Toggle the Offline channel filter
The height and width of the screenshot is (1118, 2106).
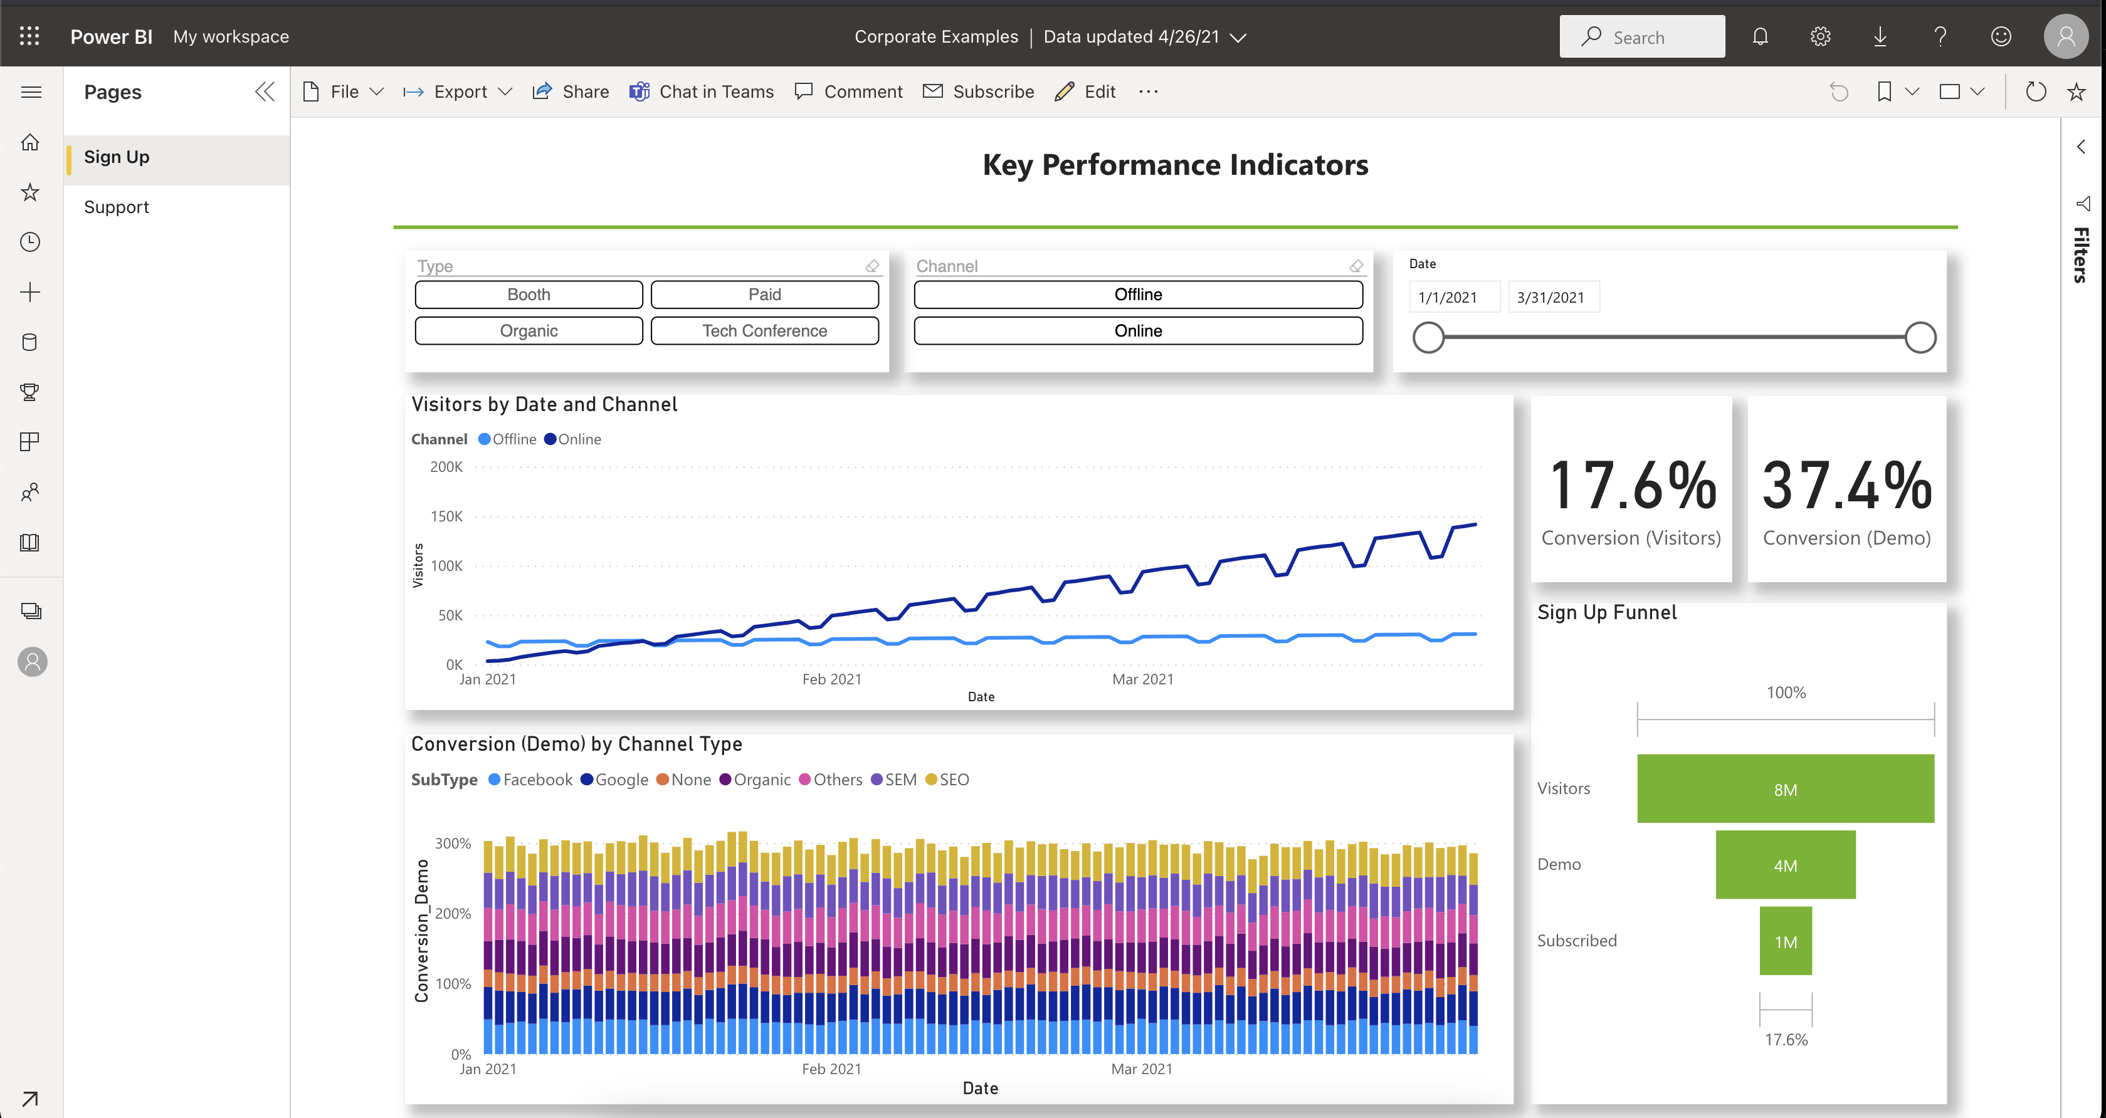(1137, 294)
